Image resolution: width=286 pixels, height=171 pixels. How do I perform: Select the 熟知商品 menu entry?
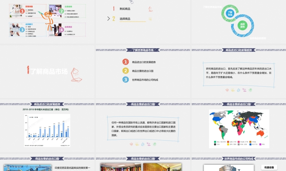[x=125, y=9]
